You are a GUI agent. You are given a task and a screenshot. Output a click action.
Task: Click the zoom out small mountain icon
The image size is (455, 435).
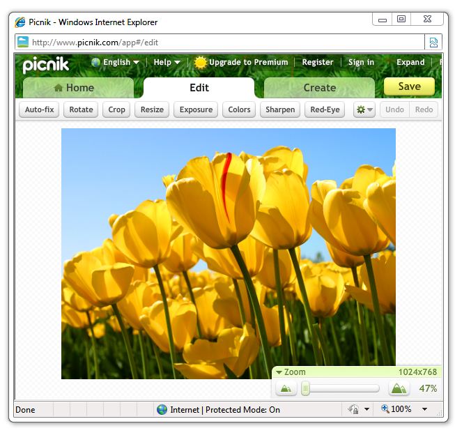click(x=285, y=389)
